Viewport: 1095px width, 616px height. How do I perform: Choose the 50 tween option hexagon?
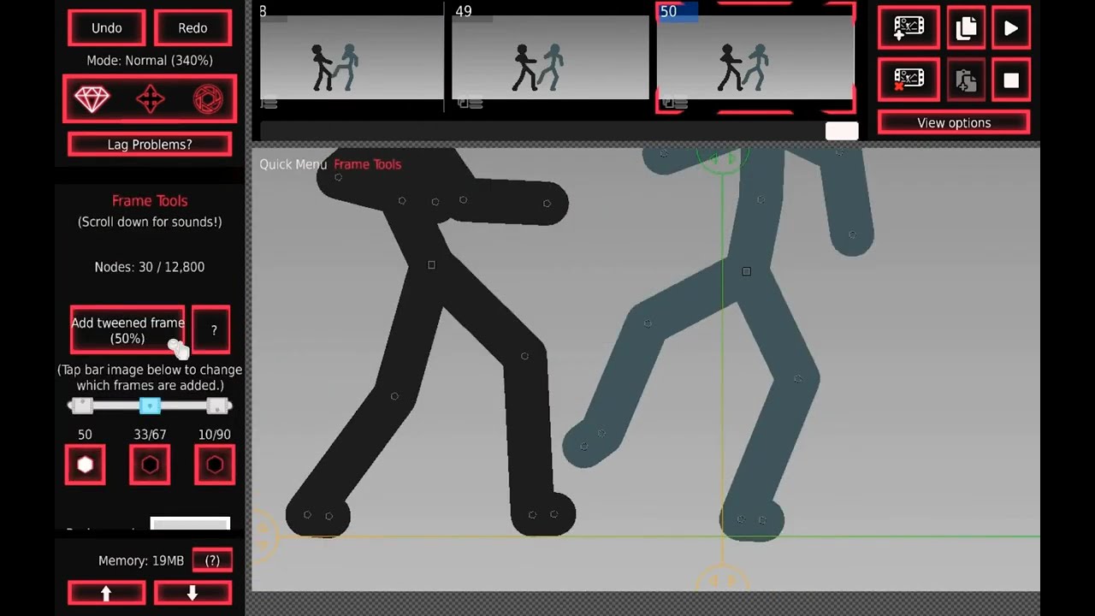85,465
